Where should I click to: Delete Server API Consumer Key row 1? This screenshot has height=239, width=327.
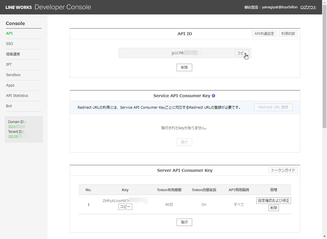tap(273, 208)
